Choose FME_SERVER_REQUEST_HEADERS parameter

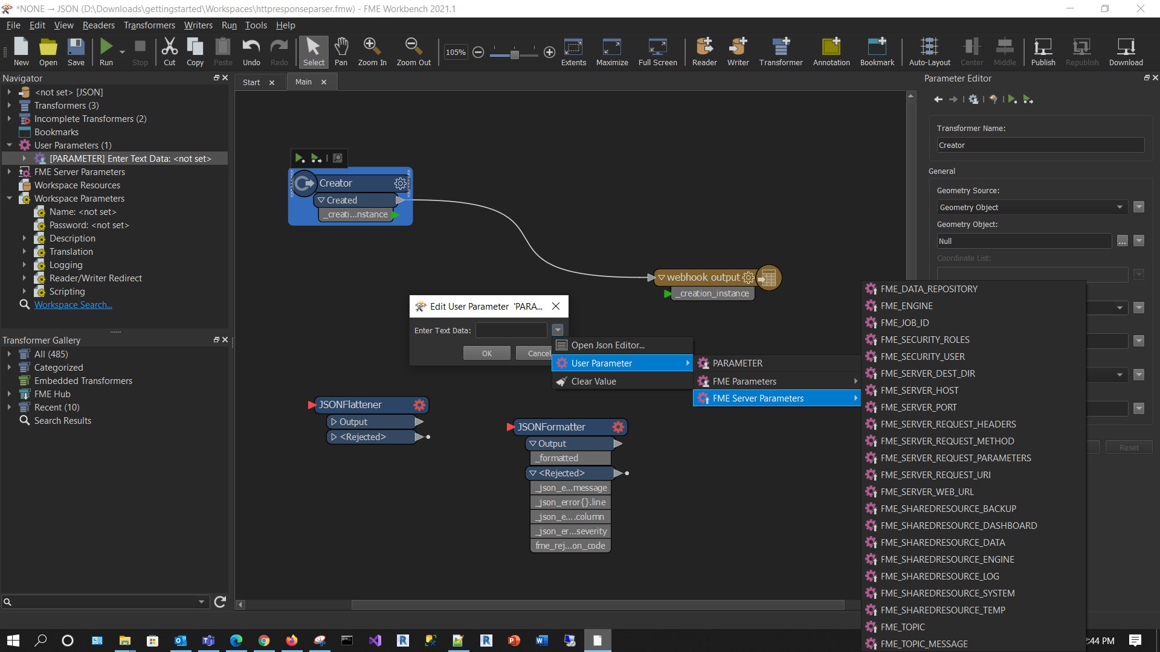974,424
